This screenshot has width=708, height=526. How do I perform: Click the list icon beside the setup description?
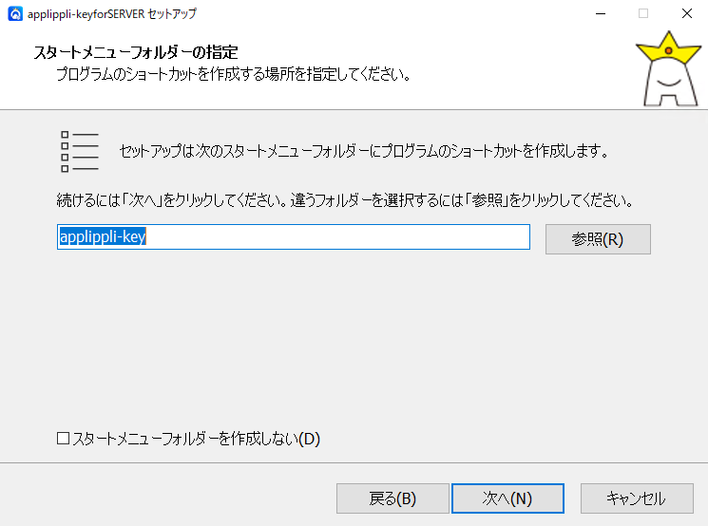(80, 152)
